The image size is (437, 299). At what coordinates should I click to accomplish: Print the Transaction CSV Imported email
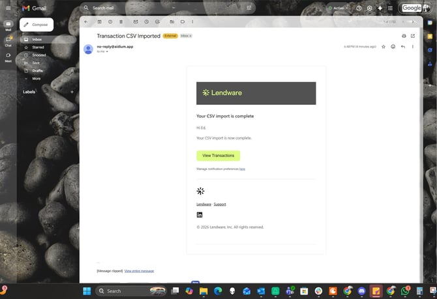pos(404,36)
